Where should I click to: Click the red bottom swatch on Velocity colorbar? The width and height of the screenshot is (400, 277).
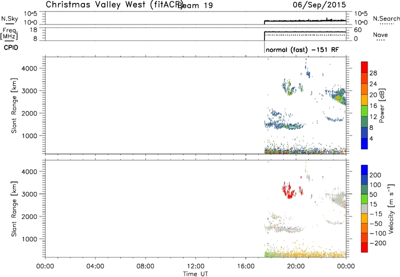364,247
